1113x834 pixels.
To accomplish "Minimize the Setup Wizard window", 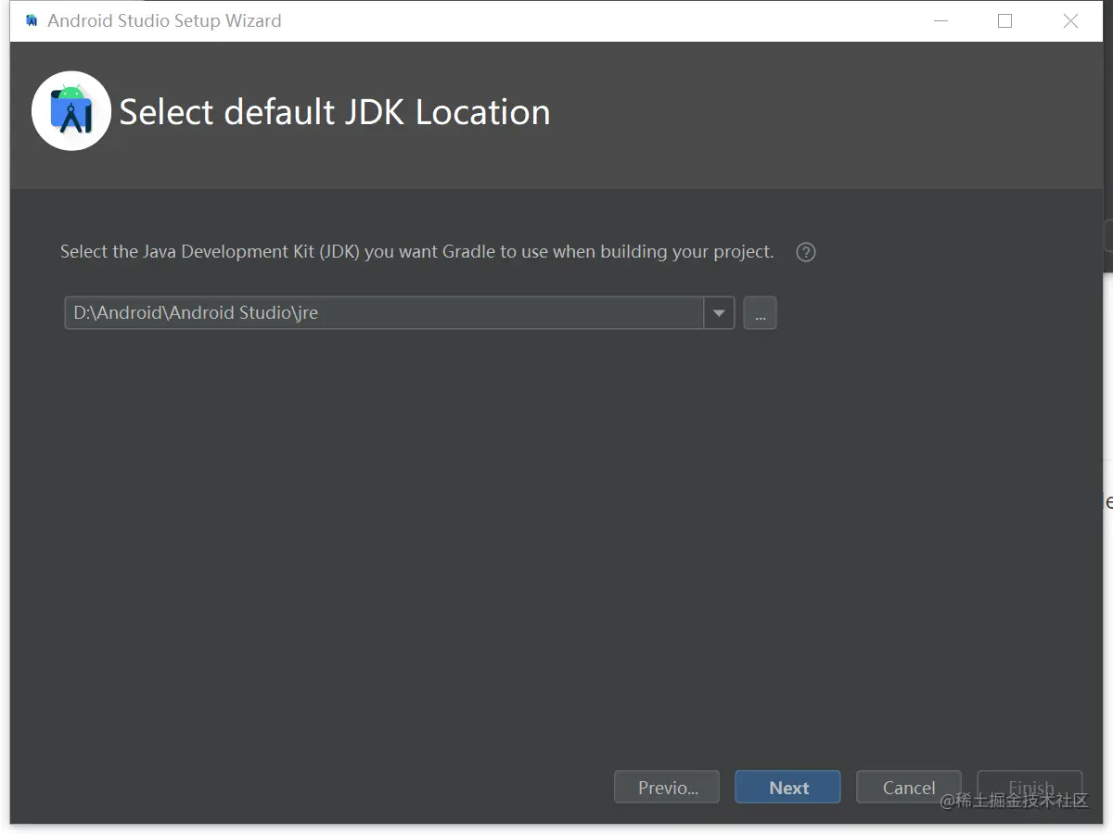I will click(940, 20).
